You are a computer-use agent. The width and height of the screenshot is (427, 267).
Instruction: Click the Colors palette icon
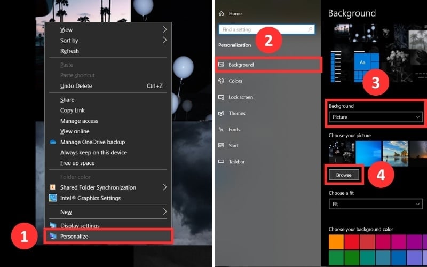[221, 81]
